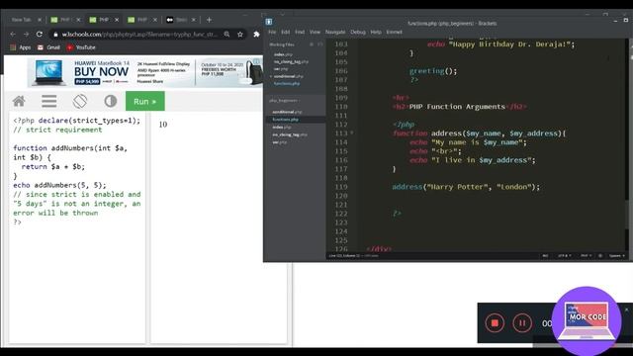Click the padlock site info icon
The height and width of the screenshot is (356, 633).
pos(55,35)
